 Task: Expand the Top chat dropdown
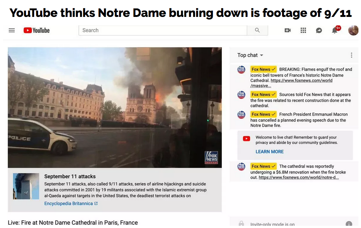coord(250,55)
